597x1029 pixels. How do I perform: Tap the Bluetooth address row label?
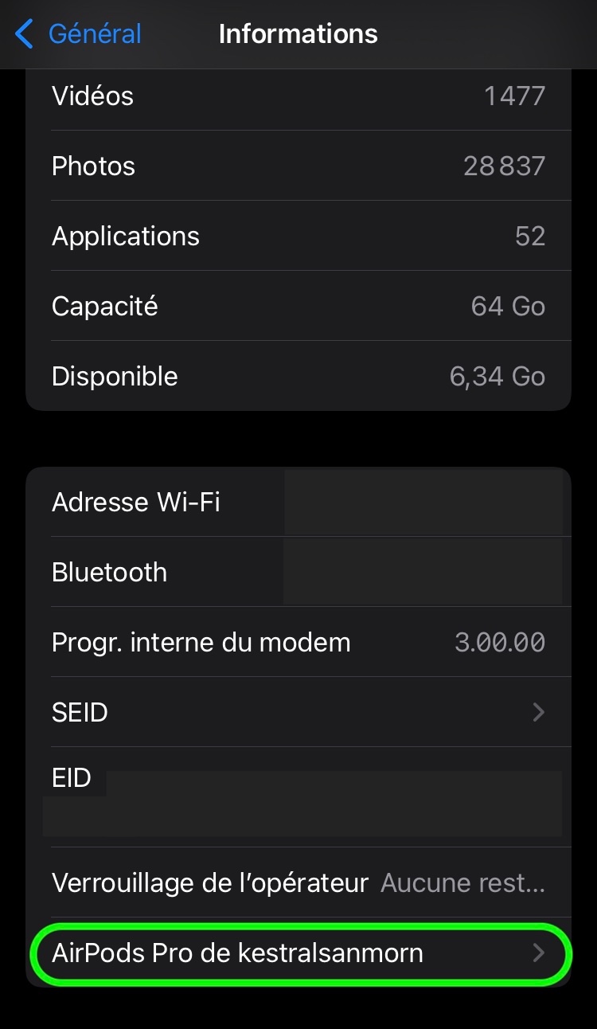109,573
